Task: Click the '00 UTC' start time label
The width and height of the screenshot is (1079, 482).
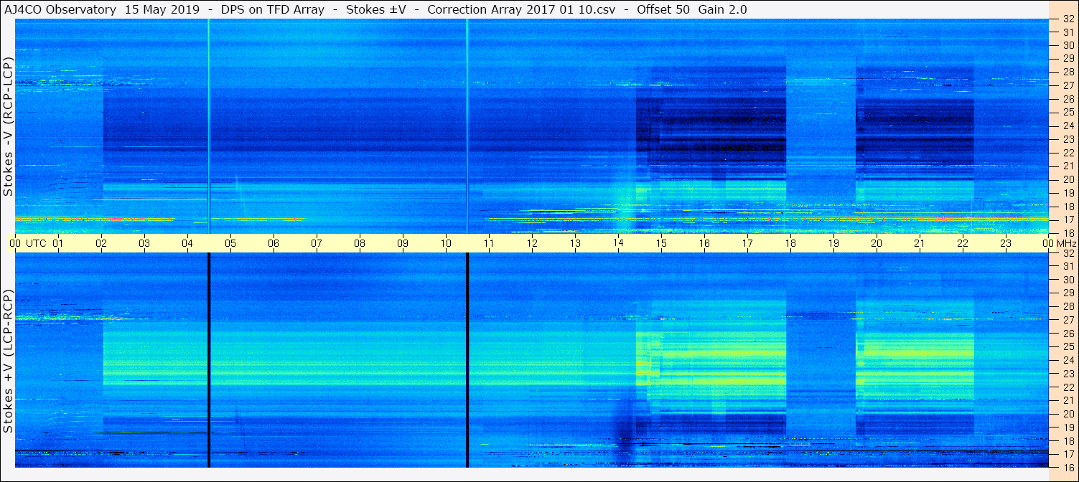Action: 27,243
